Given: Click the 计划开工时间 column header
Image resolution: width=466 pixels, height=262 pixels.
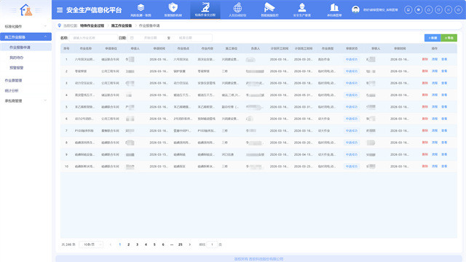Looking at the screenshot, I should (280, 49).
